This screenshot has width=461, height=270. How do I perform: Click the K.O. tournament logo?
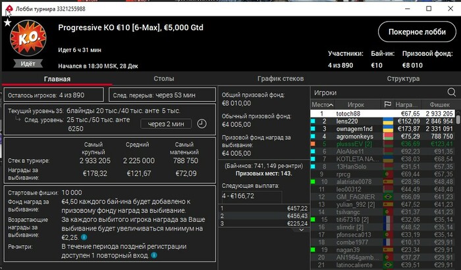coord(28,38)
